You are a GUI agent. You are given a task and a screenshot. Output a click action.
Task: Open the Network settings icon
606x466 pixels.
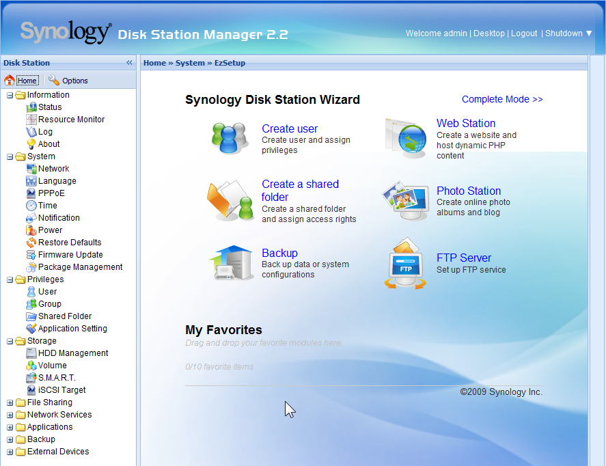[31, 169]
